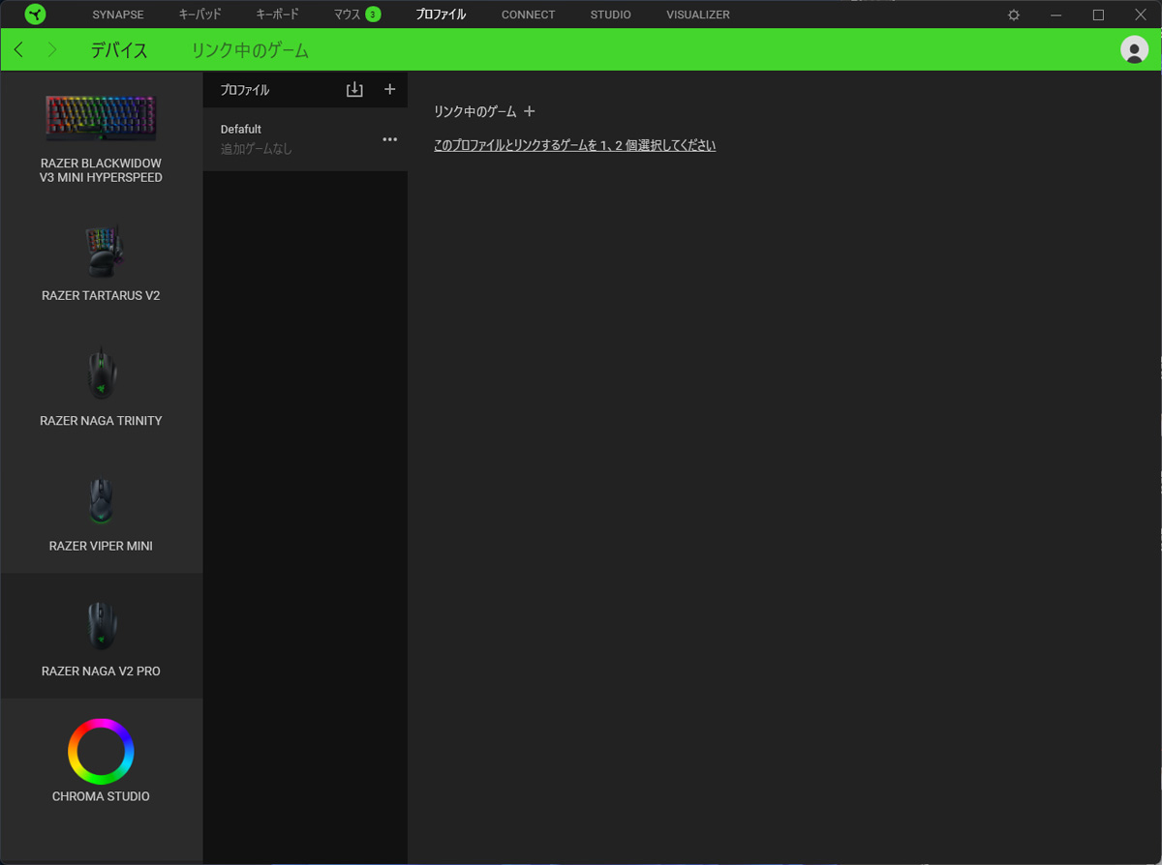Select the Razer Tartarus V2 device
The image size is (1162, 865).
101,261
